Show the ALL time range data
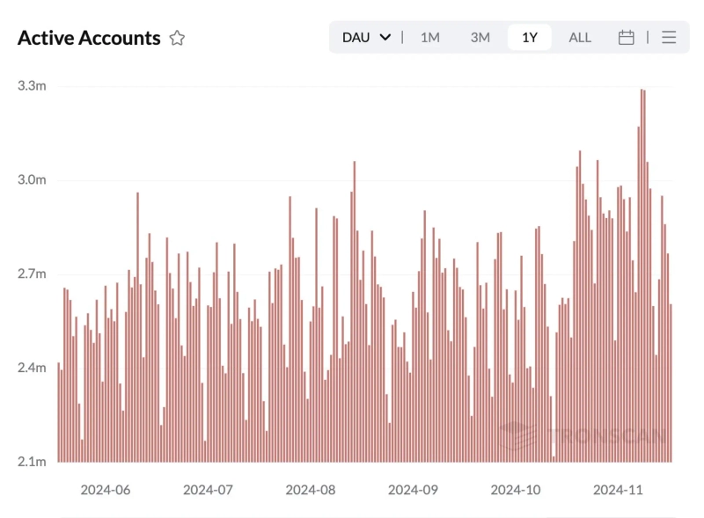The image size is (704, 518). [x=580, y=37]
